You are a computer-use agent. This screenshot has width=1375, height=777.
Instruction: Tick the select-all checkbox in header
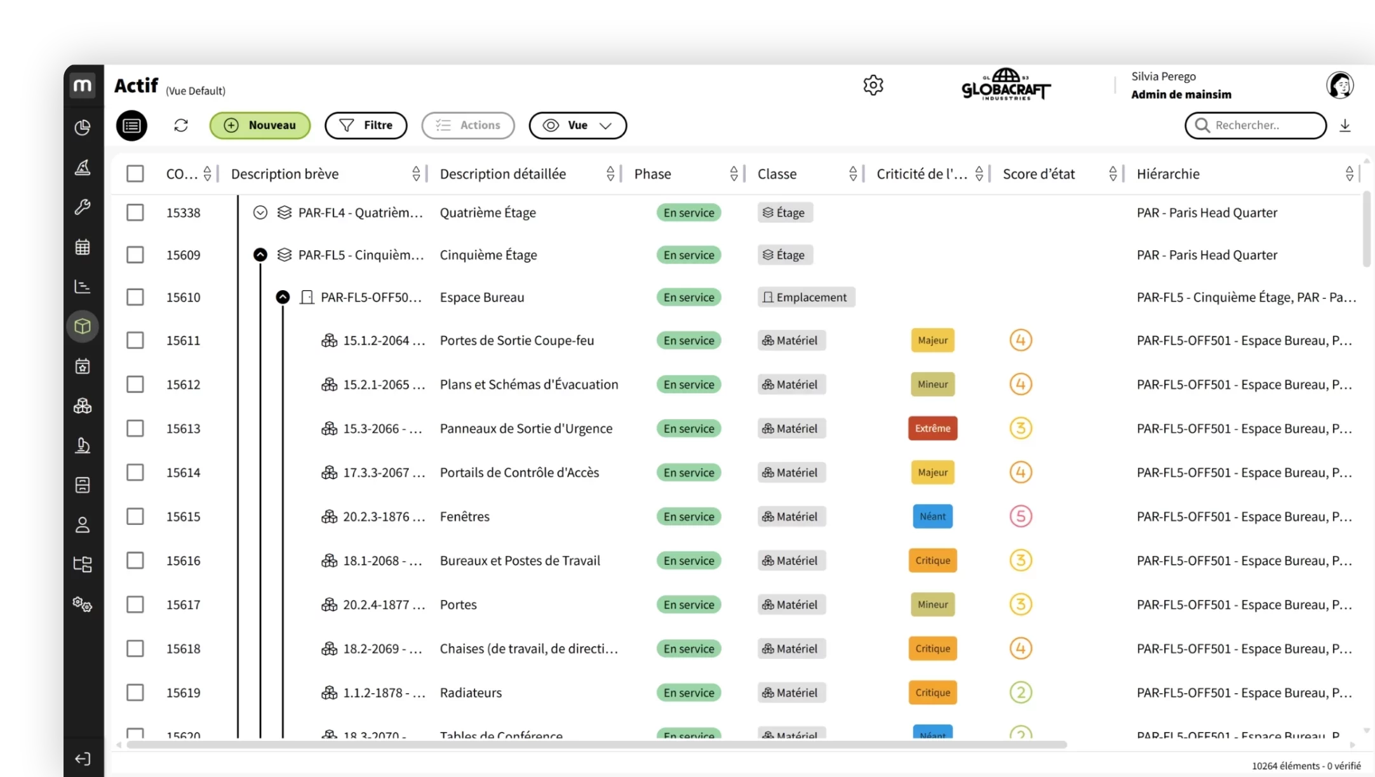click(135, 174)
